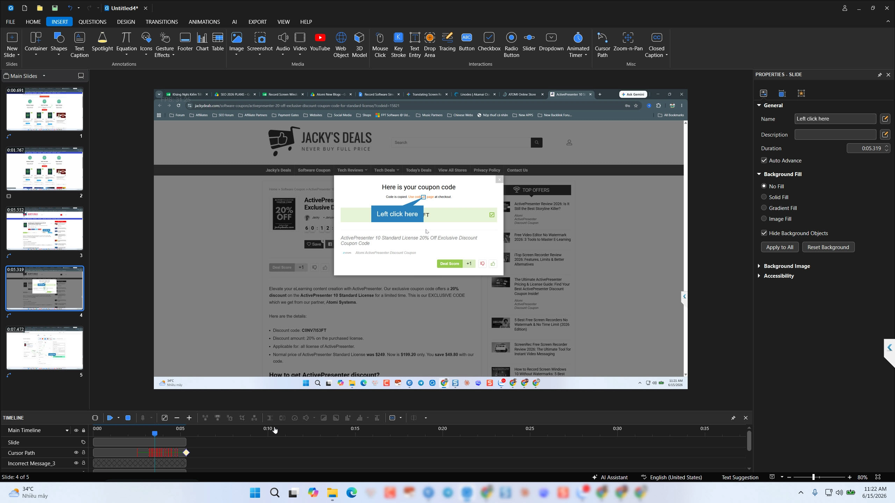Insert a 3D Model

[359, 45]
